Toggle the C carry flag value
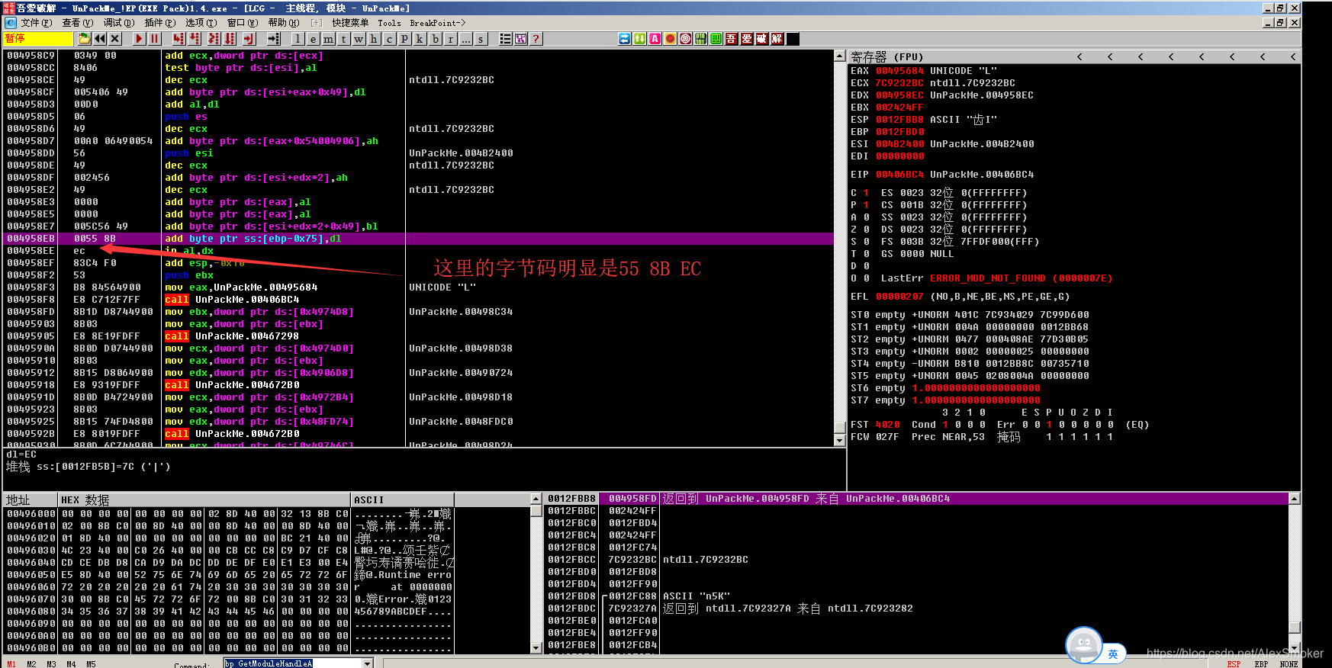This screenshot has width=1332, height=668. click(x=866, y=193)
